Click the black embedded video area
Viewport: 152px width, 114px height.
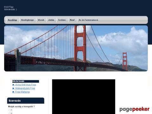(x=84, y=97)
